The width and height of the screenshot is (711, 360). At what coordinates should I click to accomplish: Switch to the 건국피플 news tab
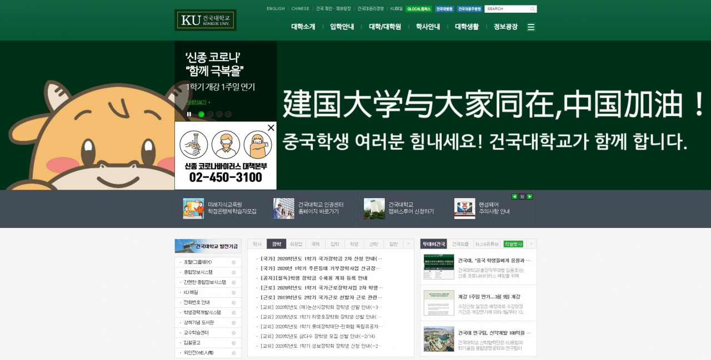pyautogui.click(x=460, y=244)
